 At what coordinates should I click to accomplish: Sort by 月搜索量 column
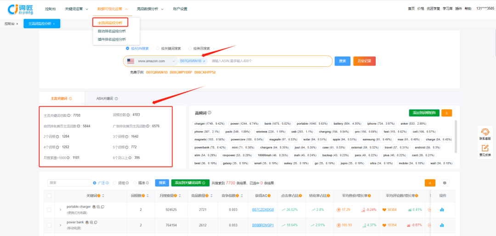(x=180, y=196)
